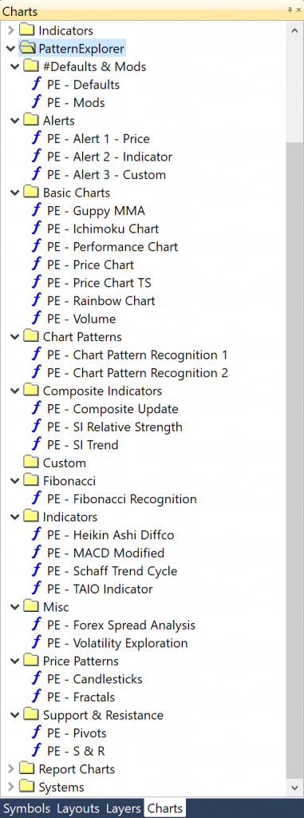The height and width of the screenshot is (818, 304).
Task: Collapse the Basic Charts folder
Action: tap(14, 193)
